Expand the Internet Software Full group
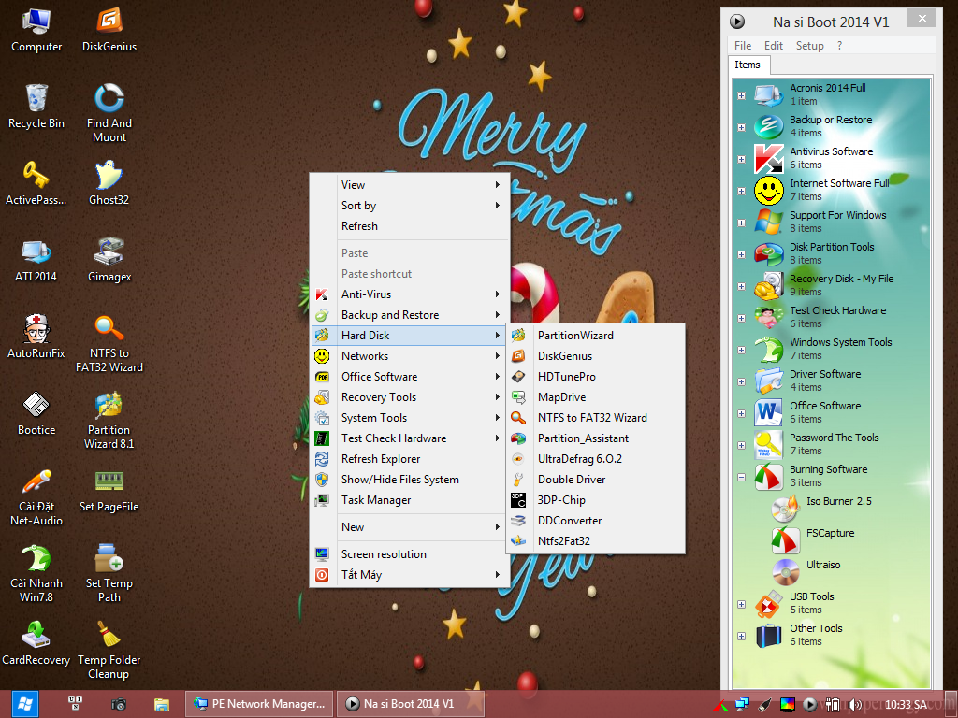Viewport: 958px width, 718px height. point(741,191)
